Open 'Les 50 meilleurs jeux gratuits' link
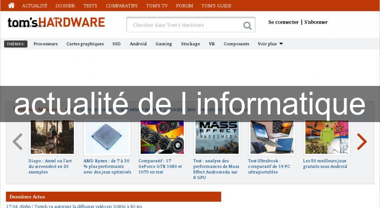This screenshot has width=380, height=208. click(x=325, y=164)
